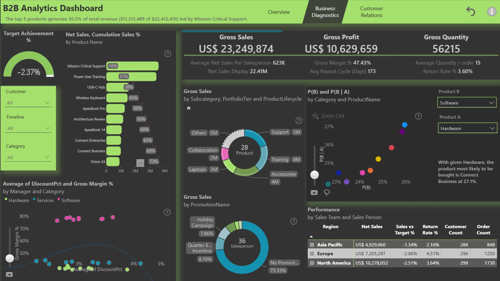Image resolution: width=500 pixels, height=281 pixels.
Task: Open help icon on the P(B) scatter chart
Action: 418,116
